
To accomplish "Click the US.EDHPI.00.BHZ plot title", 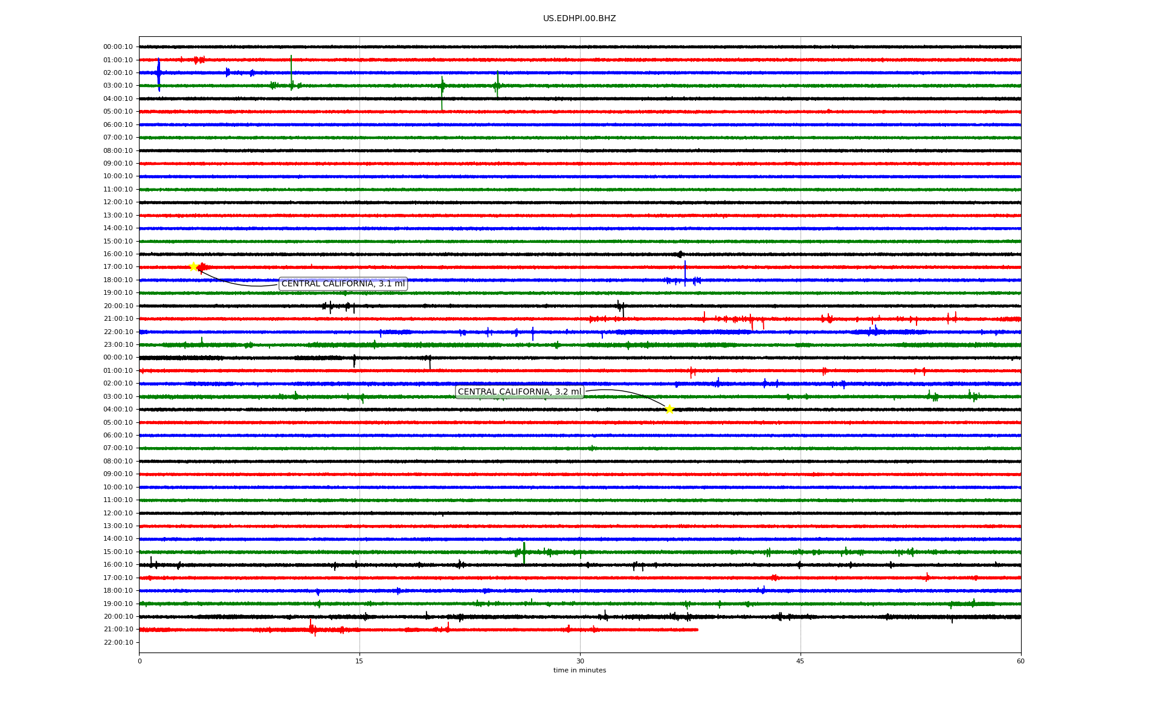I will 579,19.
